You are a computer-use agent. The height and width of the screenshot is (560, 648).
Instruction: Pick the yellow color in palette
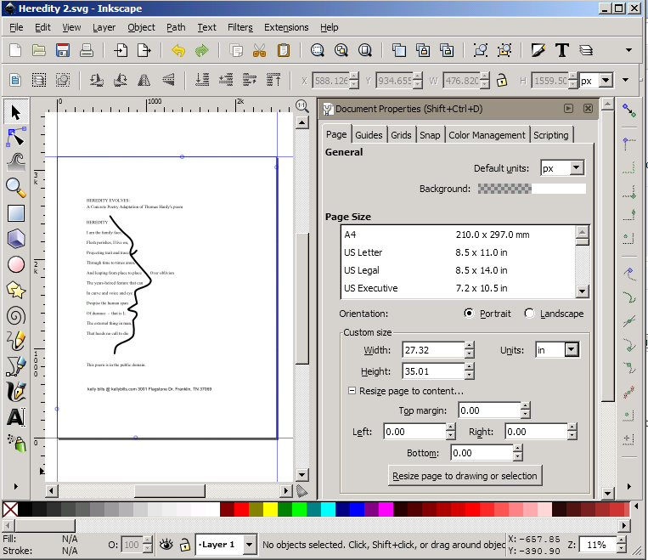pyautogui.click(x=270, y=510)
